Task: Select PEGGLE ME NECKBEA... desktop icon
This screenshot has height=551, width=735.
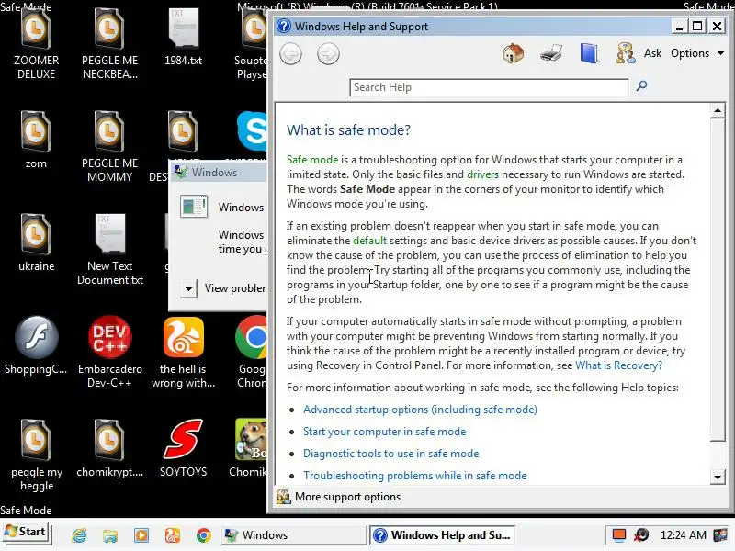Action: 109,44
